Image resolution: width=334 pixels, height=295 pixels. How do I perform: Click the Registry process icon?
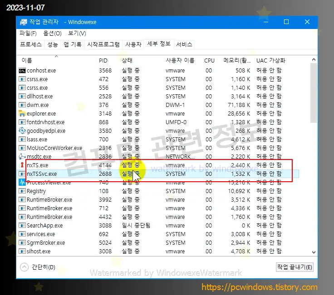tap(22, 191)
